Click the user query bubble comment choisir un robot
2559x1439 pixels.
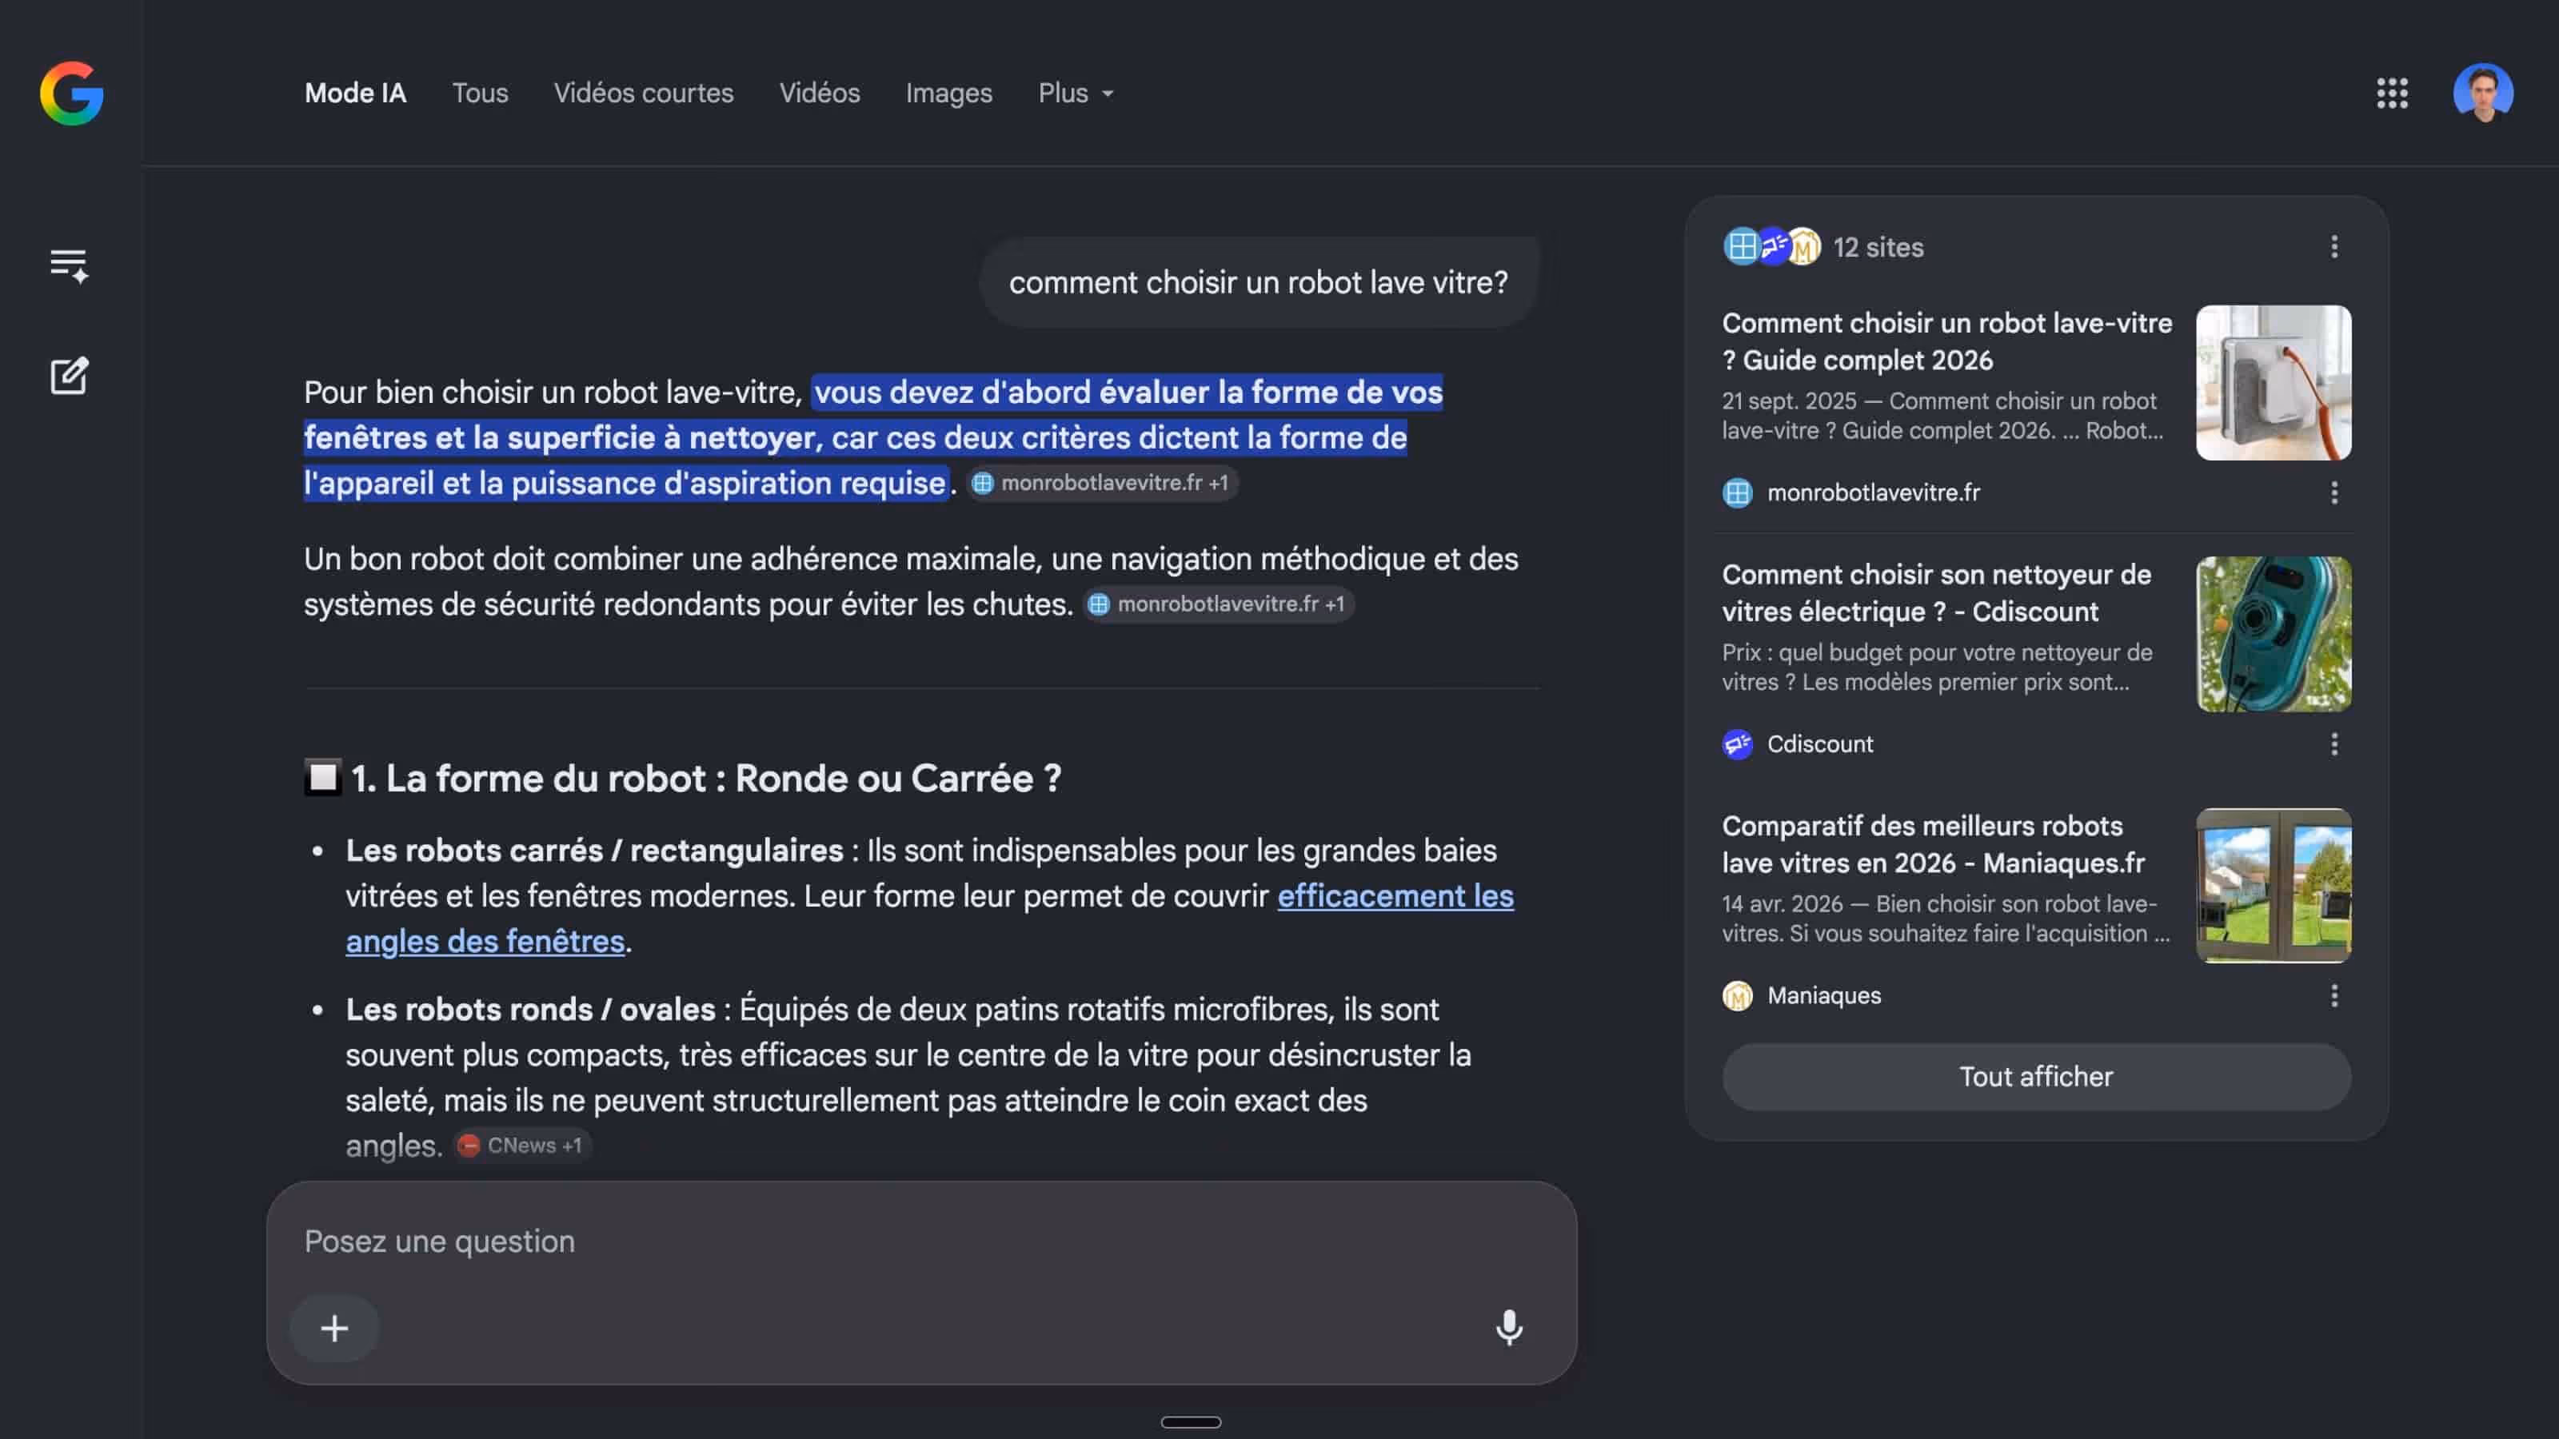click(x=1259, y=283)
